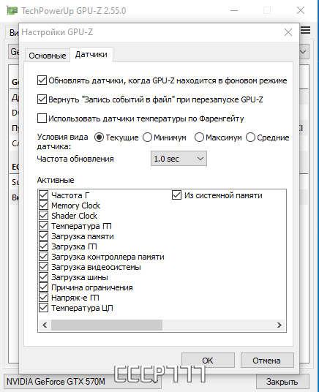Click the horizontal scrollbar thumb in sensor list

[x=107, y=325]
